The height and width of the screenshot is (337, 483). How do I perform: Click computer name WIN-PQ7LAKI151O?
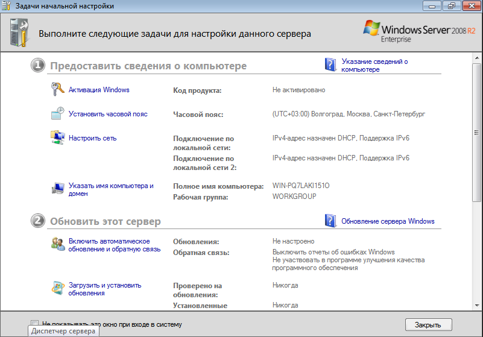(301, 186)
